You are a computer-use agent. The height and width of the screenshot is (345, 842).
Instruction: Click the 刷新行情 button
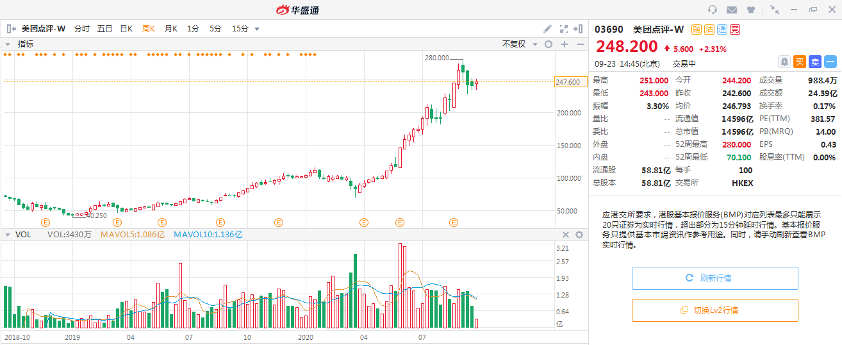(714, 278)
